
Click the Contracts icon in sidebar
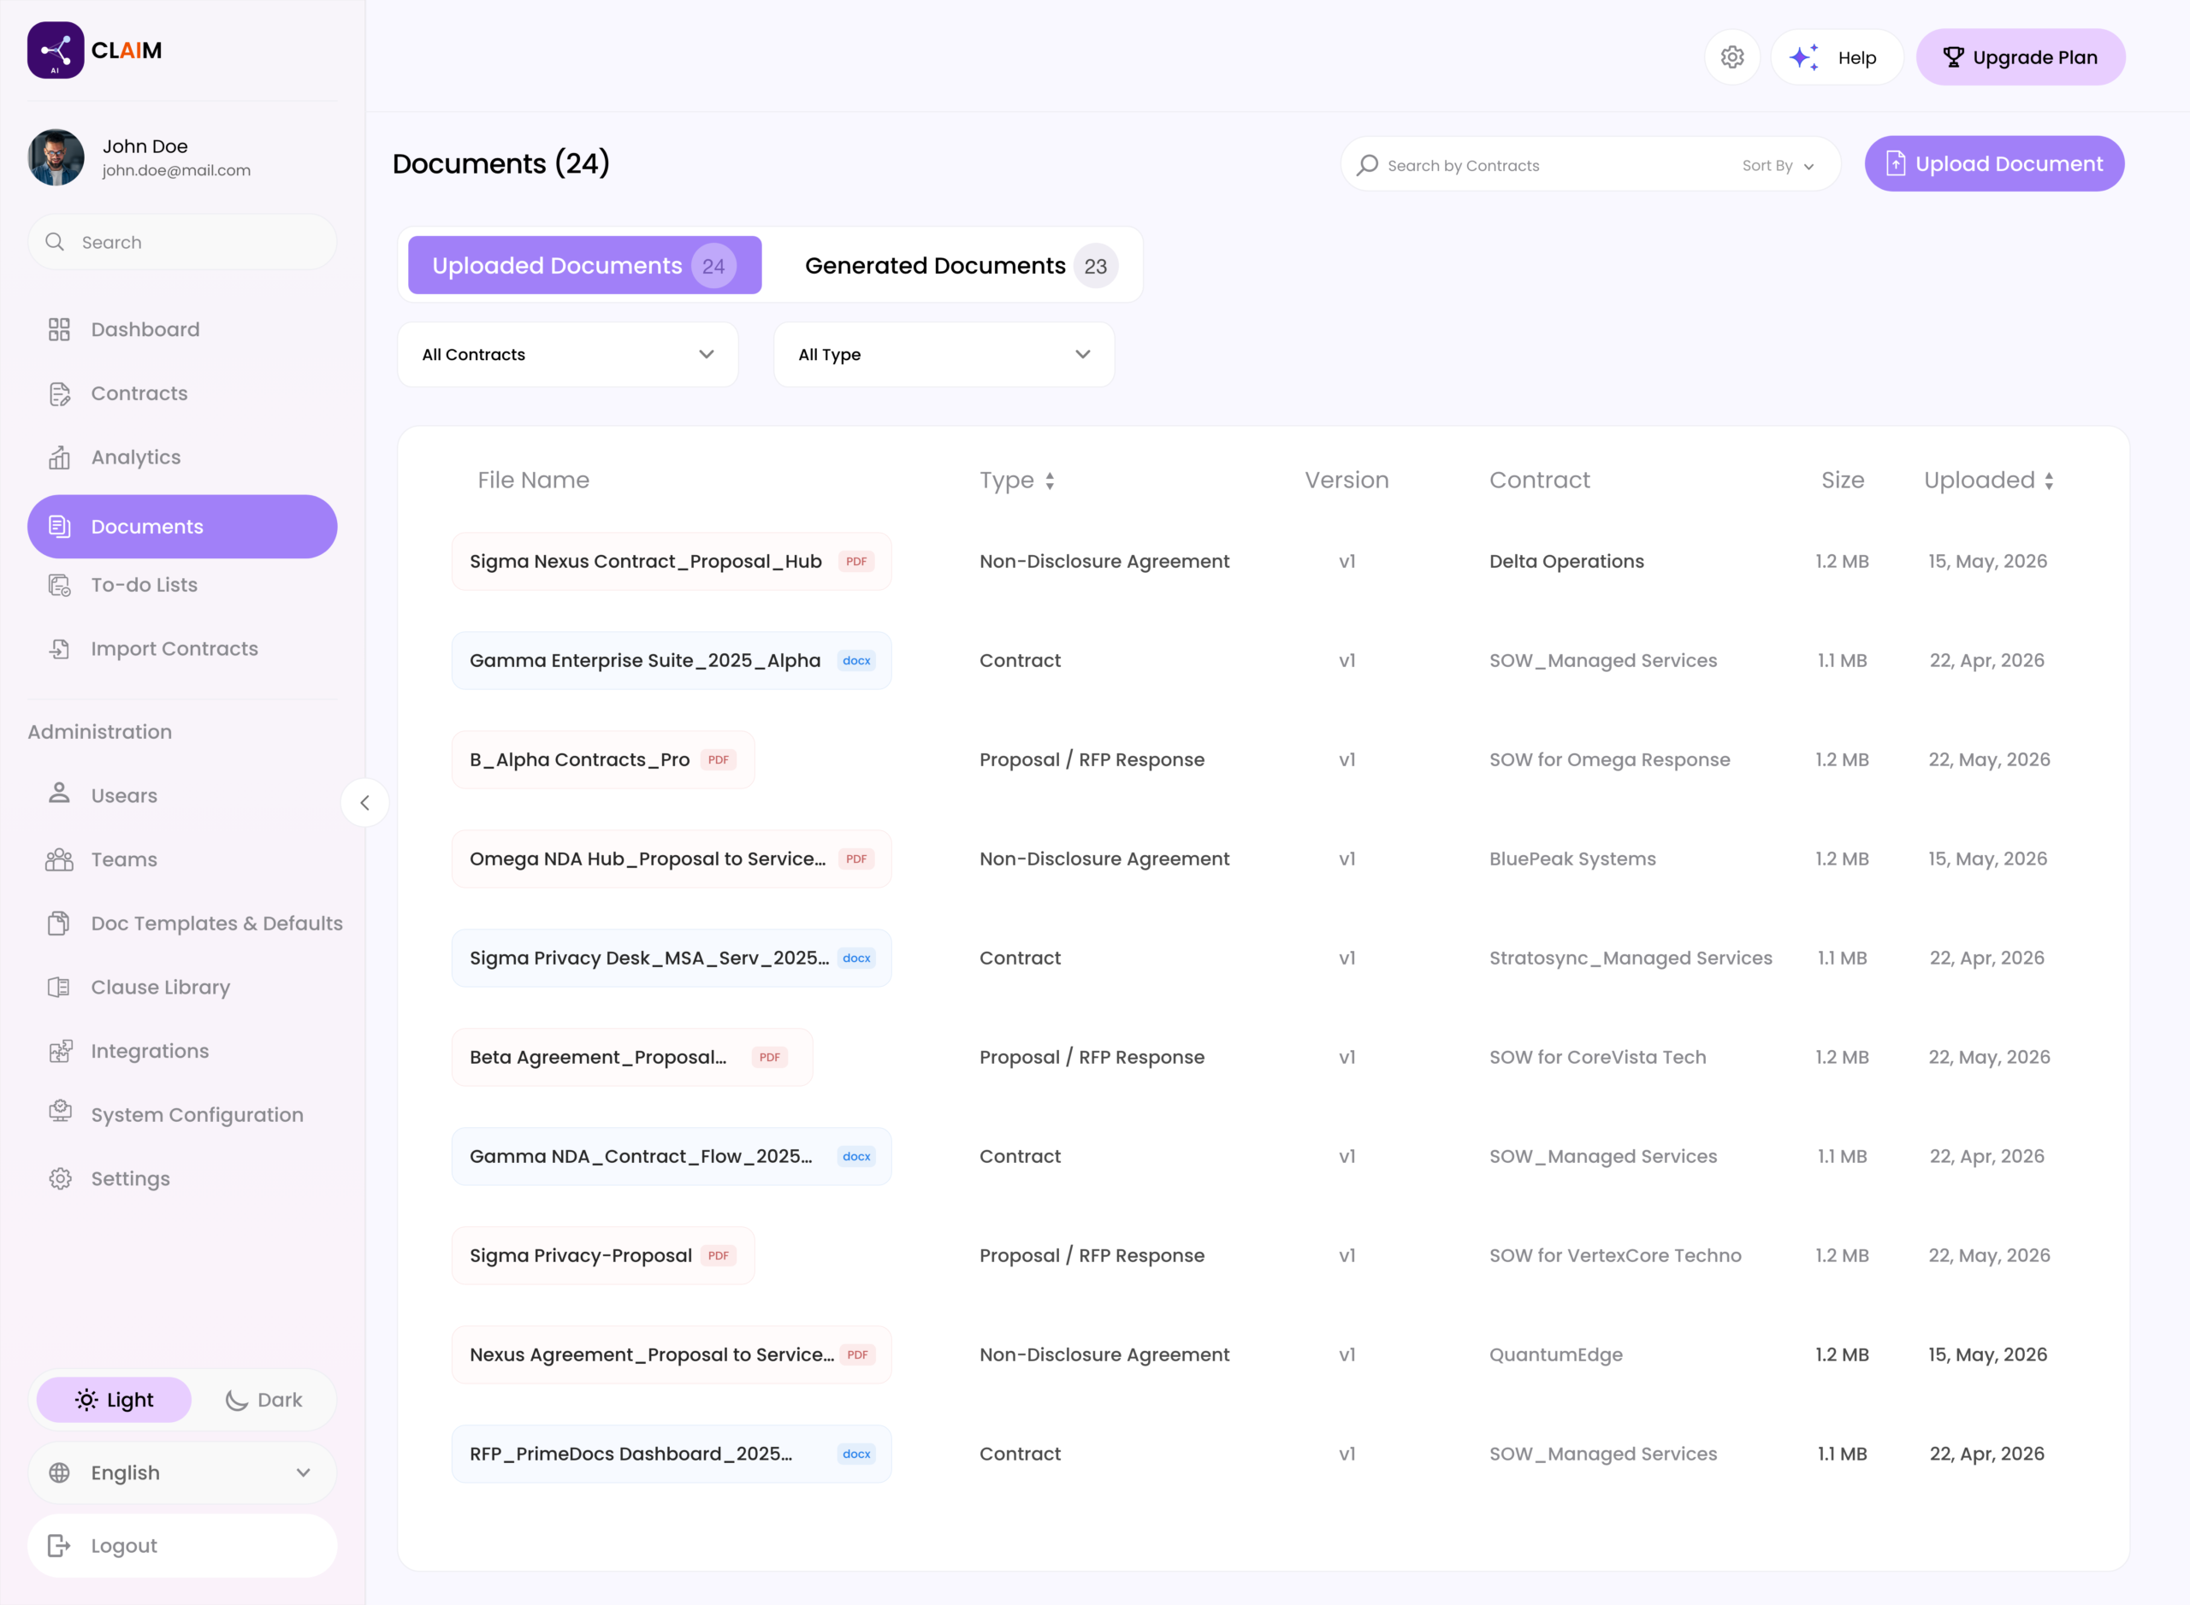tap(59, 393)
